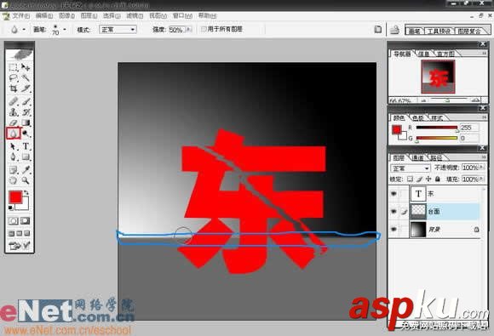This screenshot has width=494, height=336.
Task: Select the Dodge tool
Action: pyautogui.click(x=26, y=134)
